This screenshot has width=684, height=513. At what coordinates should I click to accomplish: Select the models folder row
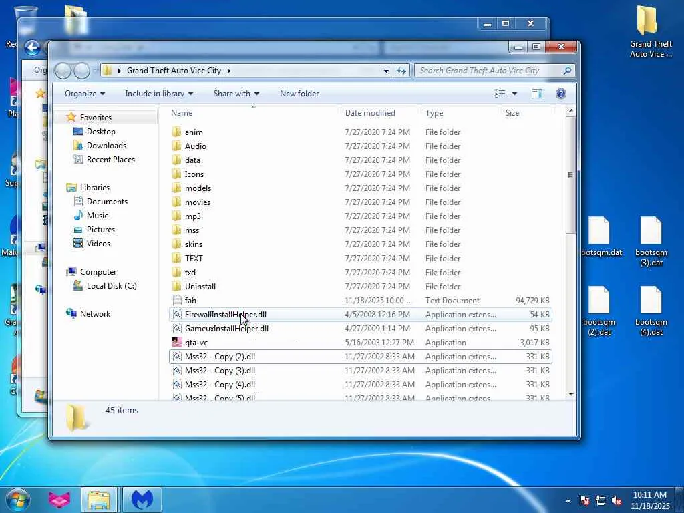point(360,188)
